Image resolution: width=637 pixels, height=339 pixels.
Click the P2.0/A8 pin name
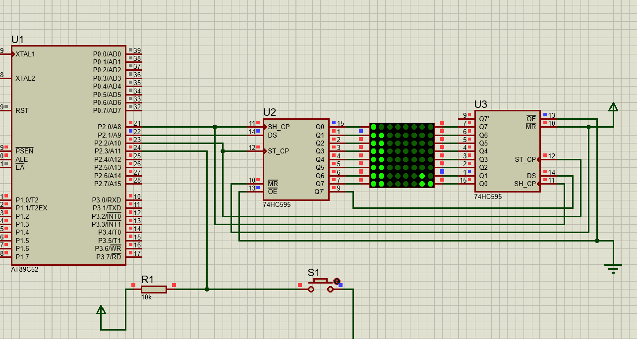pyautogui.click(x=109, y=127)
